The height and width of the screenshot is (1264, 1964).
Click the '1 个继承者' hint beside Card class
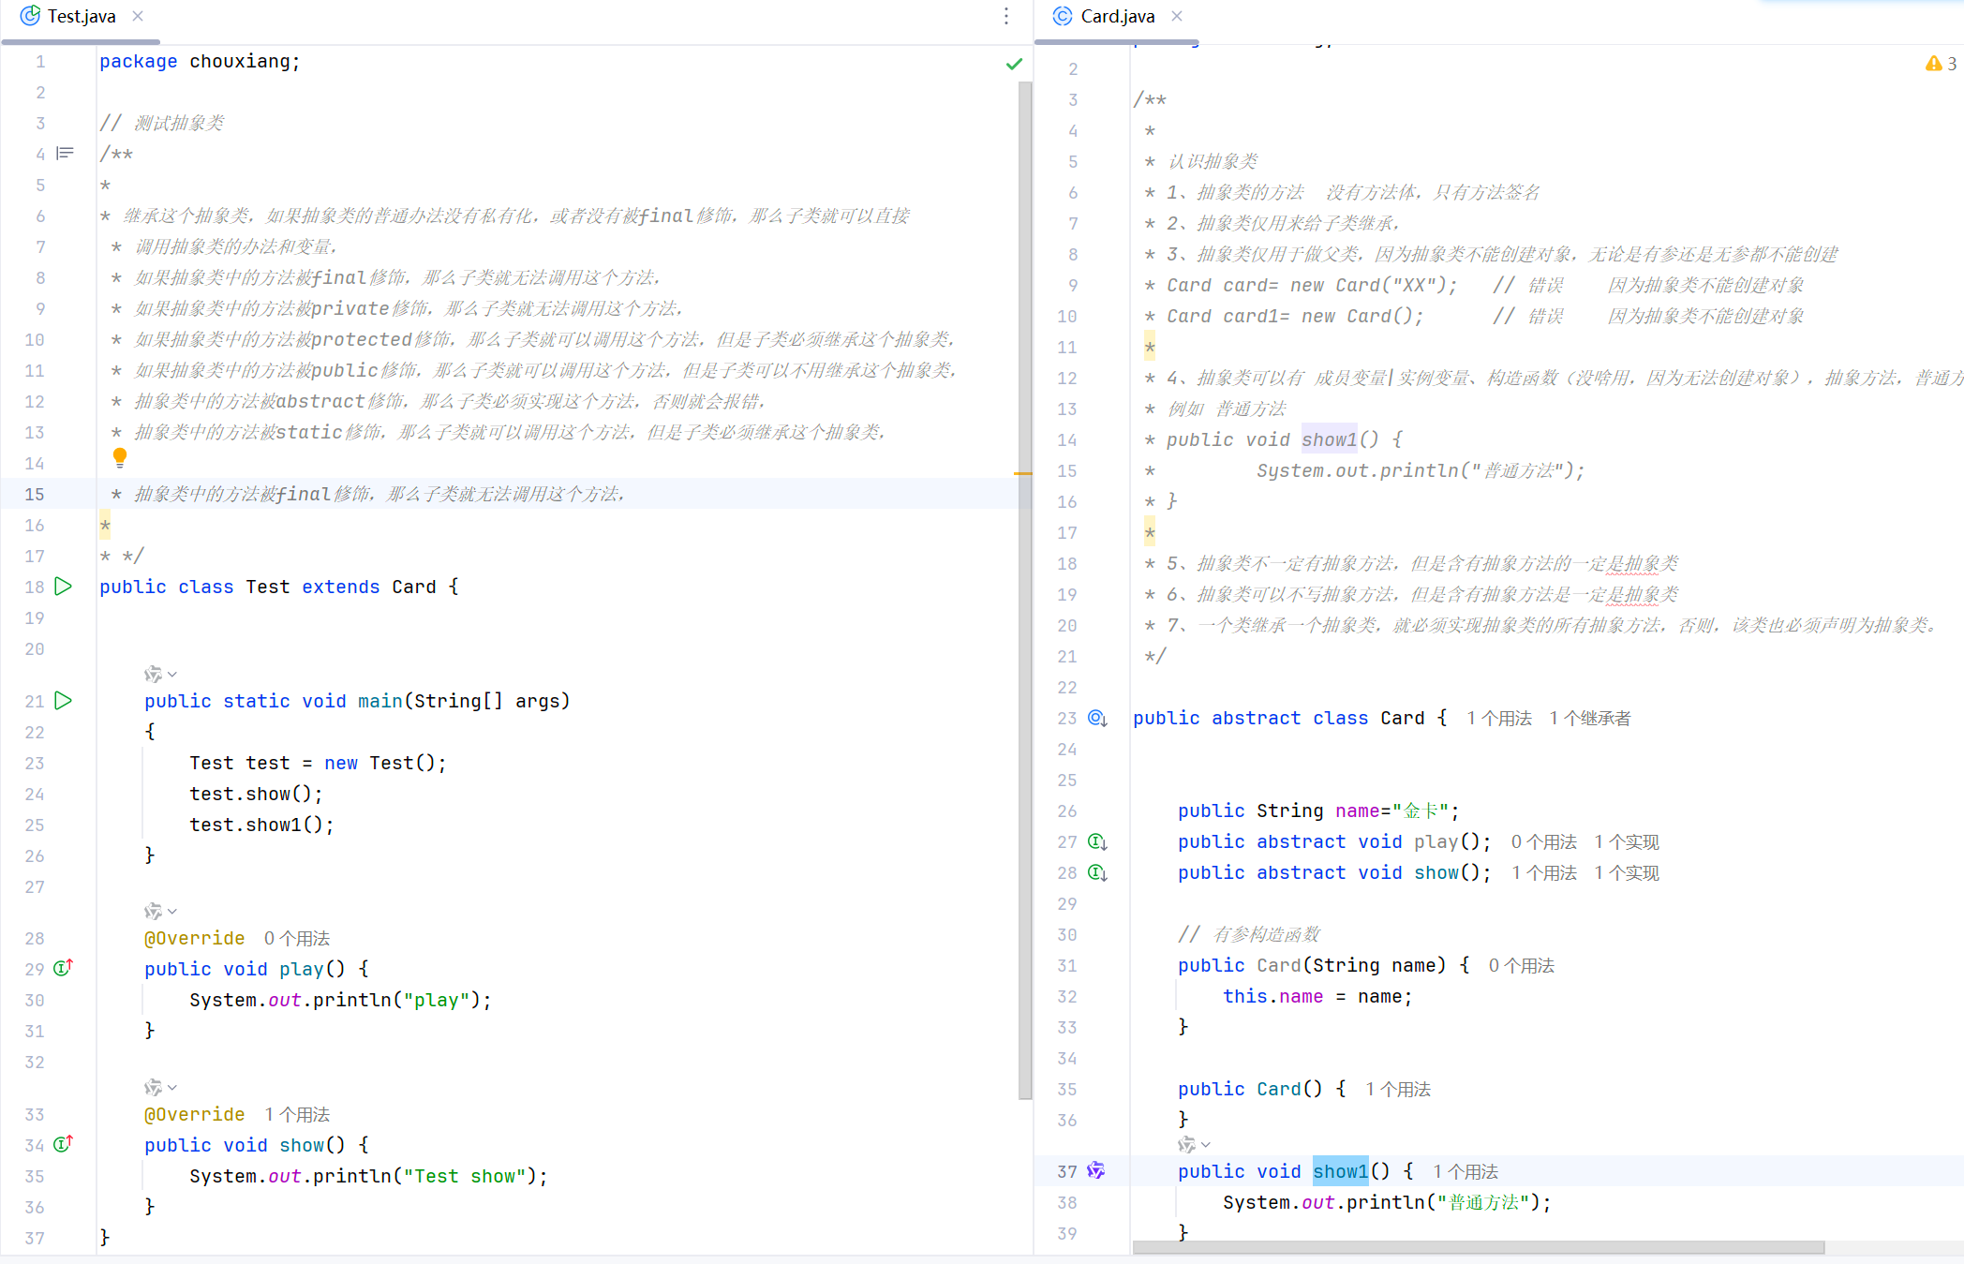(x=1589, y=719)
